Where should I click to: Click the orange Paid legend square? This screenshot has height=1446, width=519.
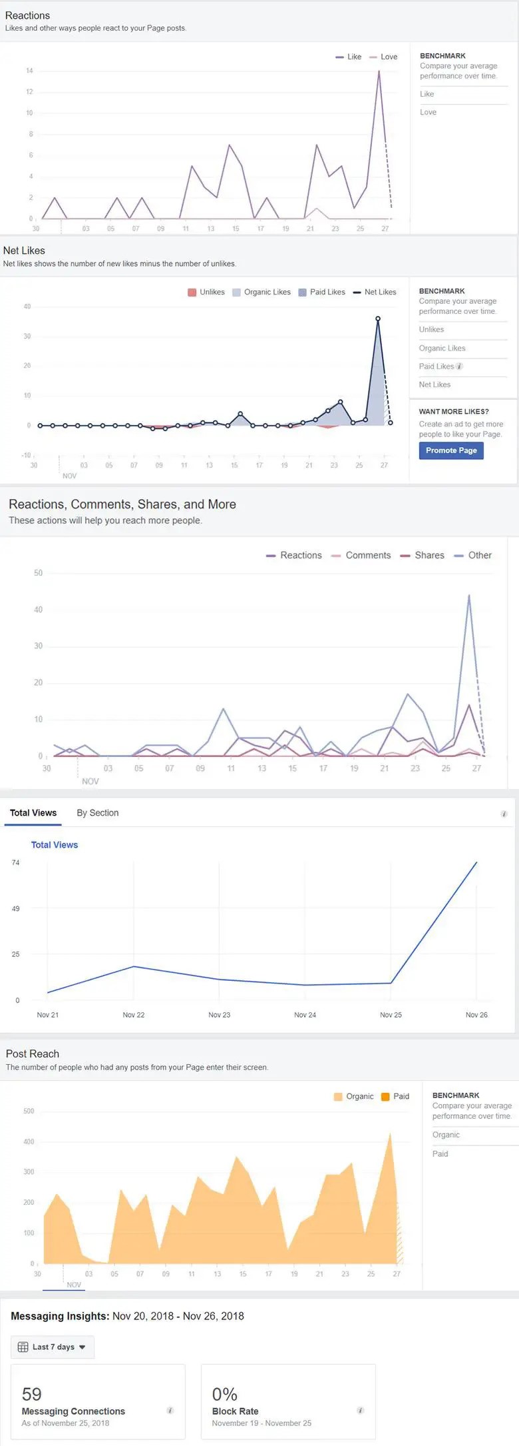(385, 1097)
